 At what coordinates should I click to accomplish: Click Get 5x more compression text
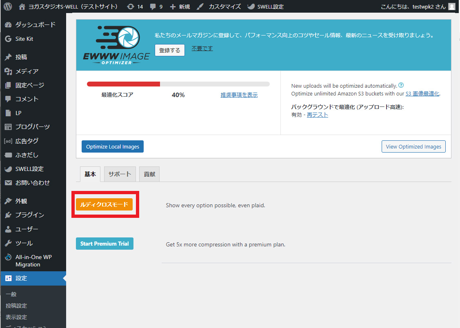[x=225, y=244]
